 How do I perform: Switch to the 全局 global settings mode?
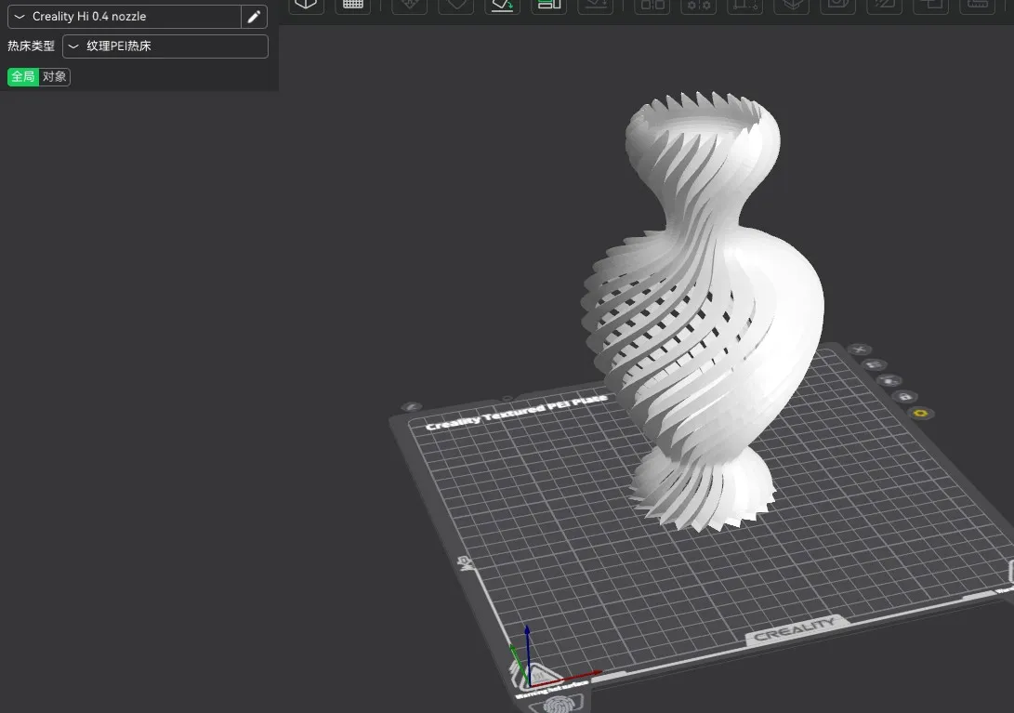coord(23,76)
